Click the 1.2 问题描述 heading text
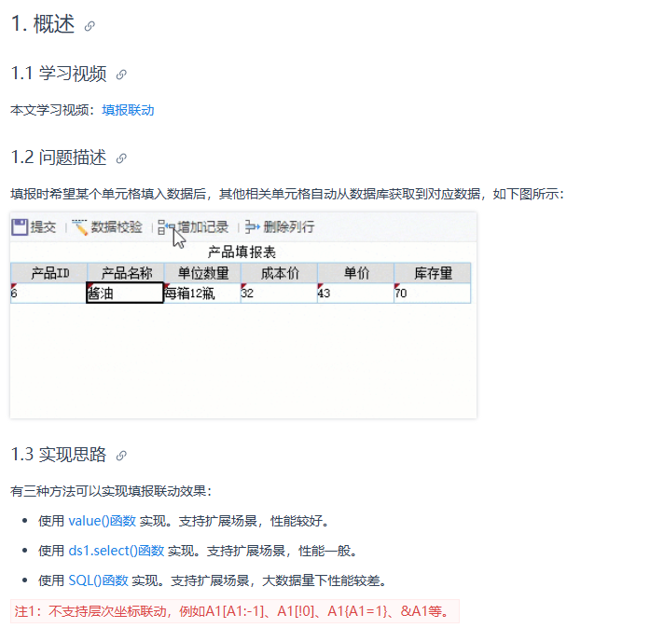Screen dimensions: 663x628 coord(59,157)
